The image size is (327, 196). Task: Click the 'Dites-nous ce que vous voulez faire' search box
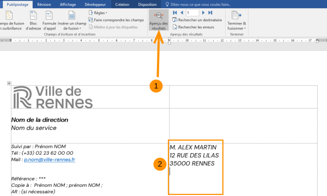198,4
